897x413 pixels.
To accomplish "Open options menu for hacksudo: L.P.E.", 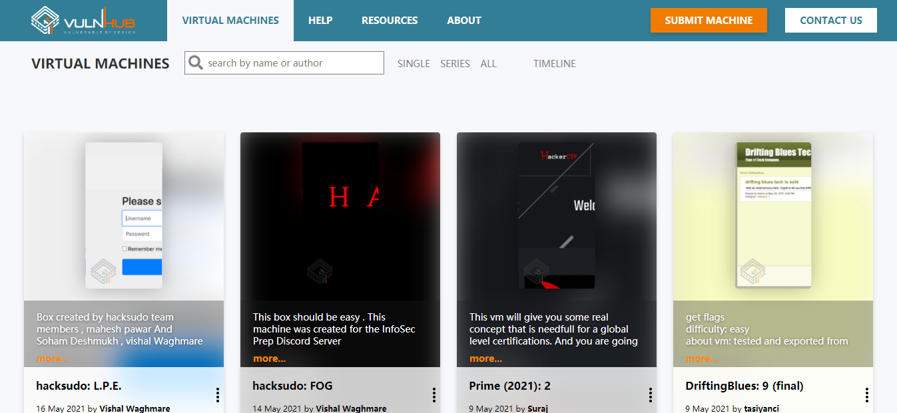I will tap(218, 395).
